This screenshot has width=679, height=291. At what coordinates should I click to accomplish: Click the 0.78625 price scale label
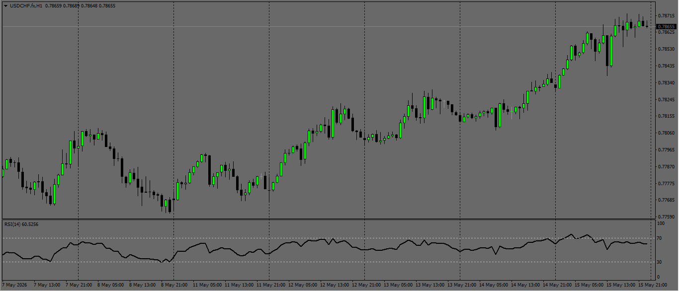coord(666,32)
